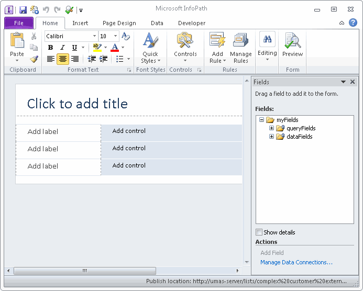363x291 pixels.
Task: Select the queryFields folder in tree
Action: (296, 128)
